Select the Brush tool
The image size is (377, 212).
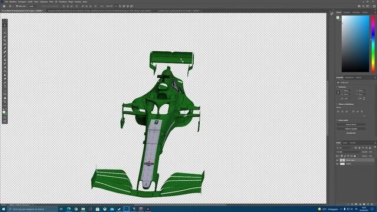point(5,56)
